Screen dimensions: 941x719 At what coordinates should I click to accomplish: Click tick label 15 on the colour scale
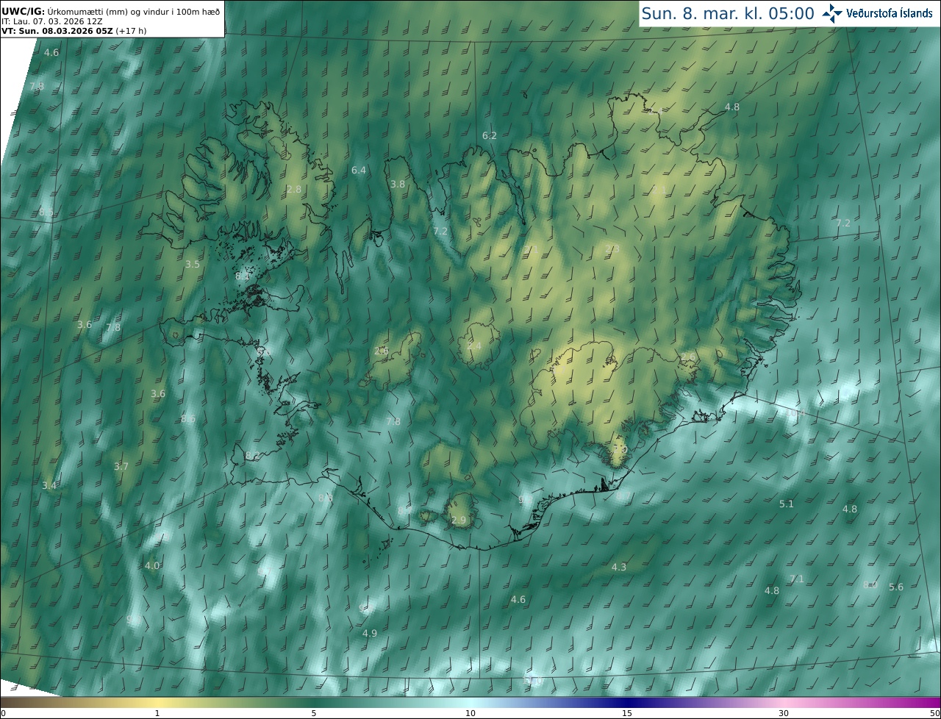click(627, 713)
